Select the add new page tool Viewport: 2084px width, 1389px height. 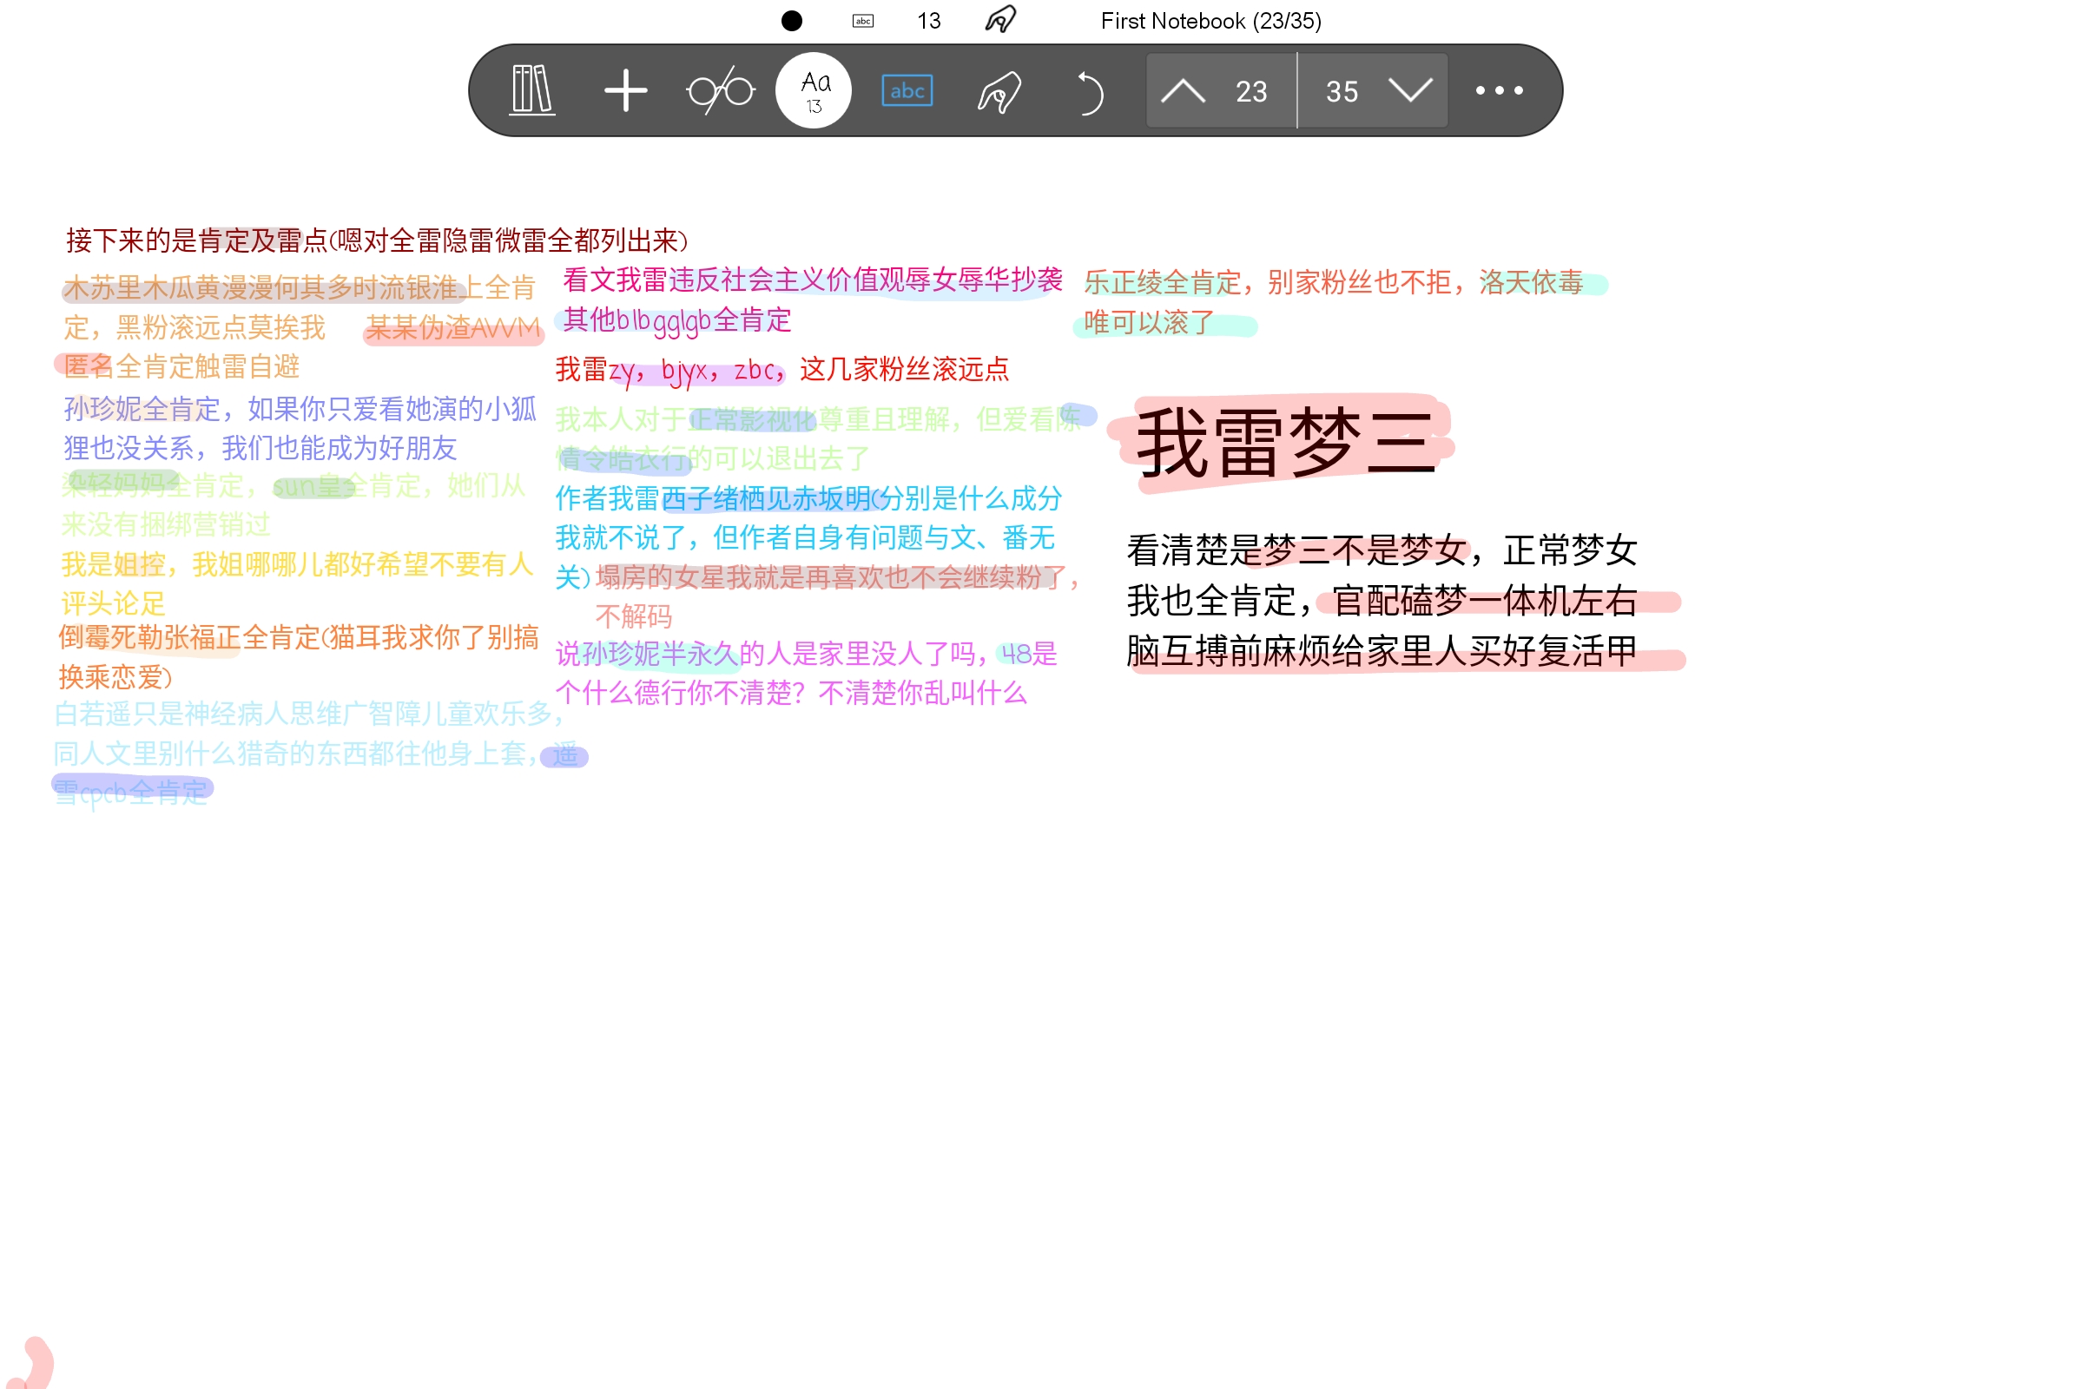(x=625, y=89)
